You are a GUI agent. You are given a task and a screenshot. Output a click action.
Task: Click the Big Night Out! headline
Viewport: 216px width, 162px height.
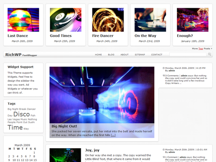click(x=64, y=126)
